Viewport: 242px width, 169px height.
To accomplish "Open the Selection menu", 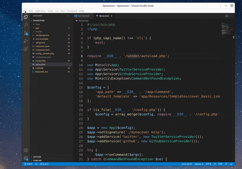I will coord(40,11).
